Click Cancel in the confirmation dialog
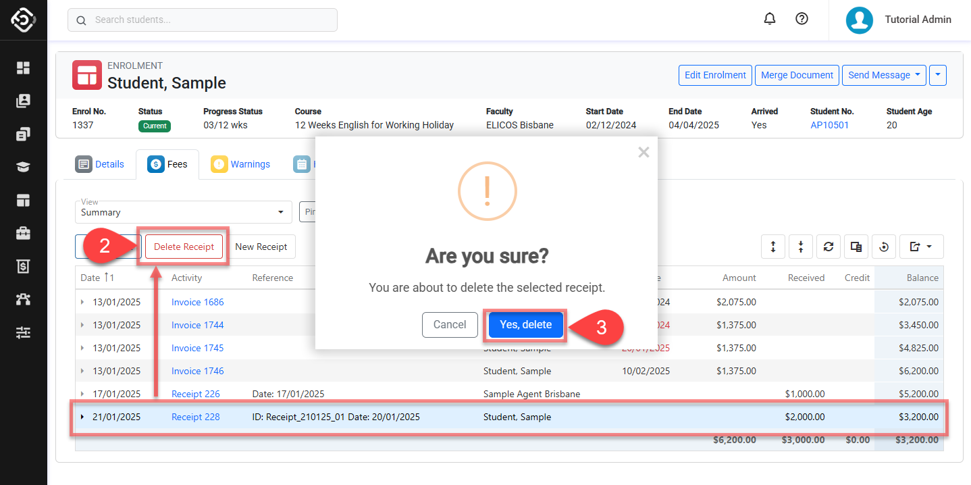Image resolution: width=971 pixels, height=485 pixels. coord(450,325)
